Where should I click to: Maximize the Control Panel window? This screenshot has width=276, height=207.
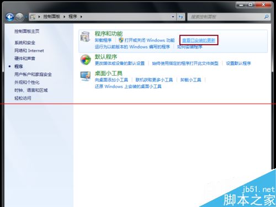251,5
